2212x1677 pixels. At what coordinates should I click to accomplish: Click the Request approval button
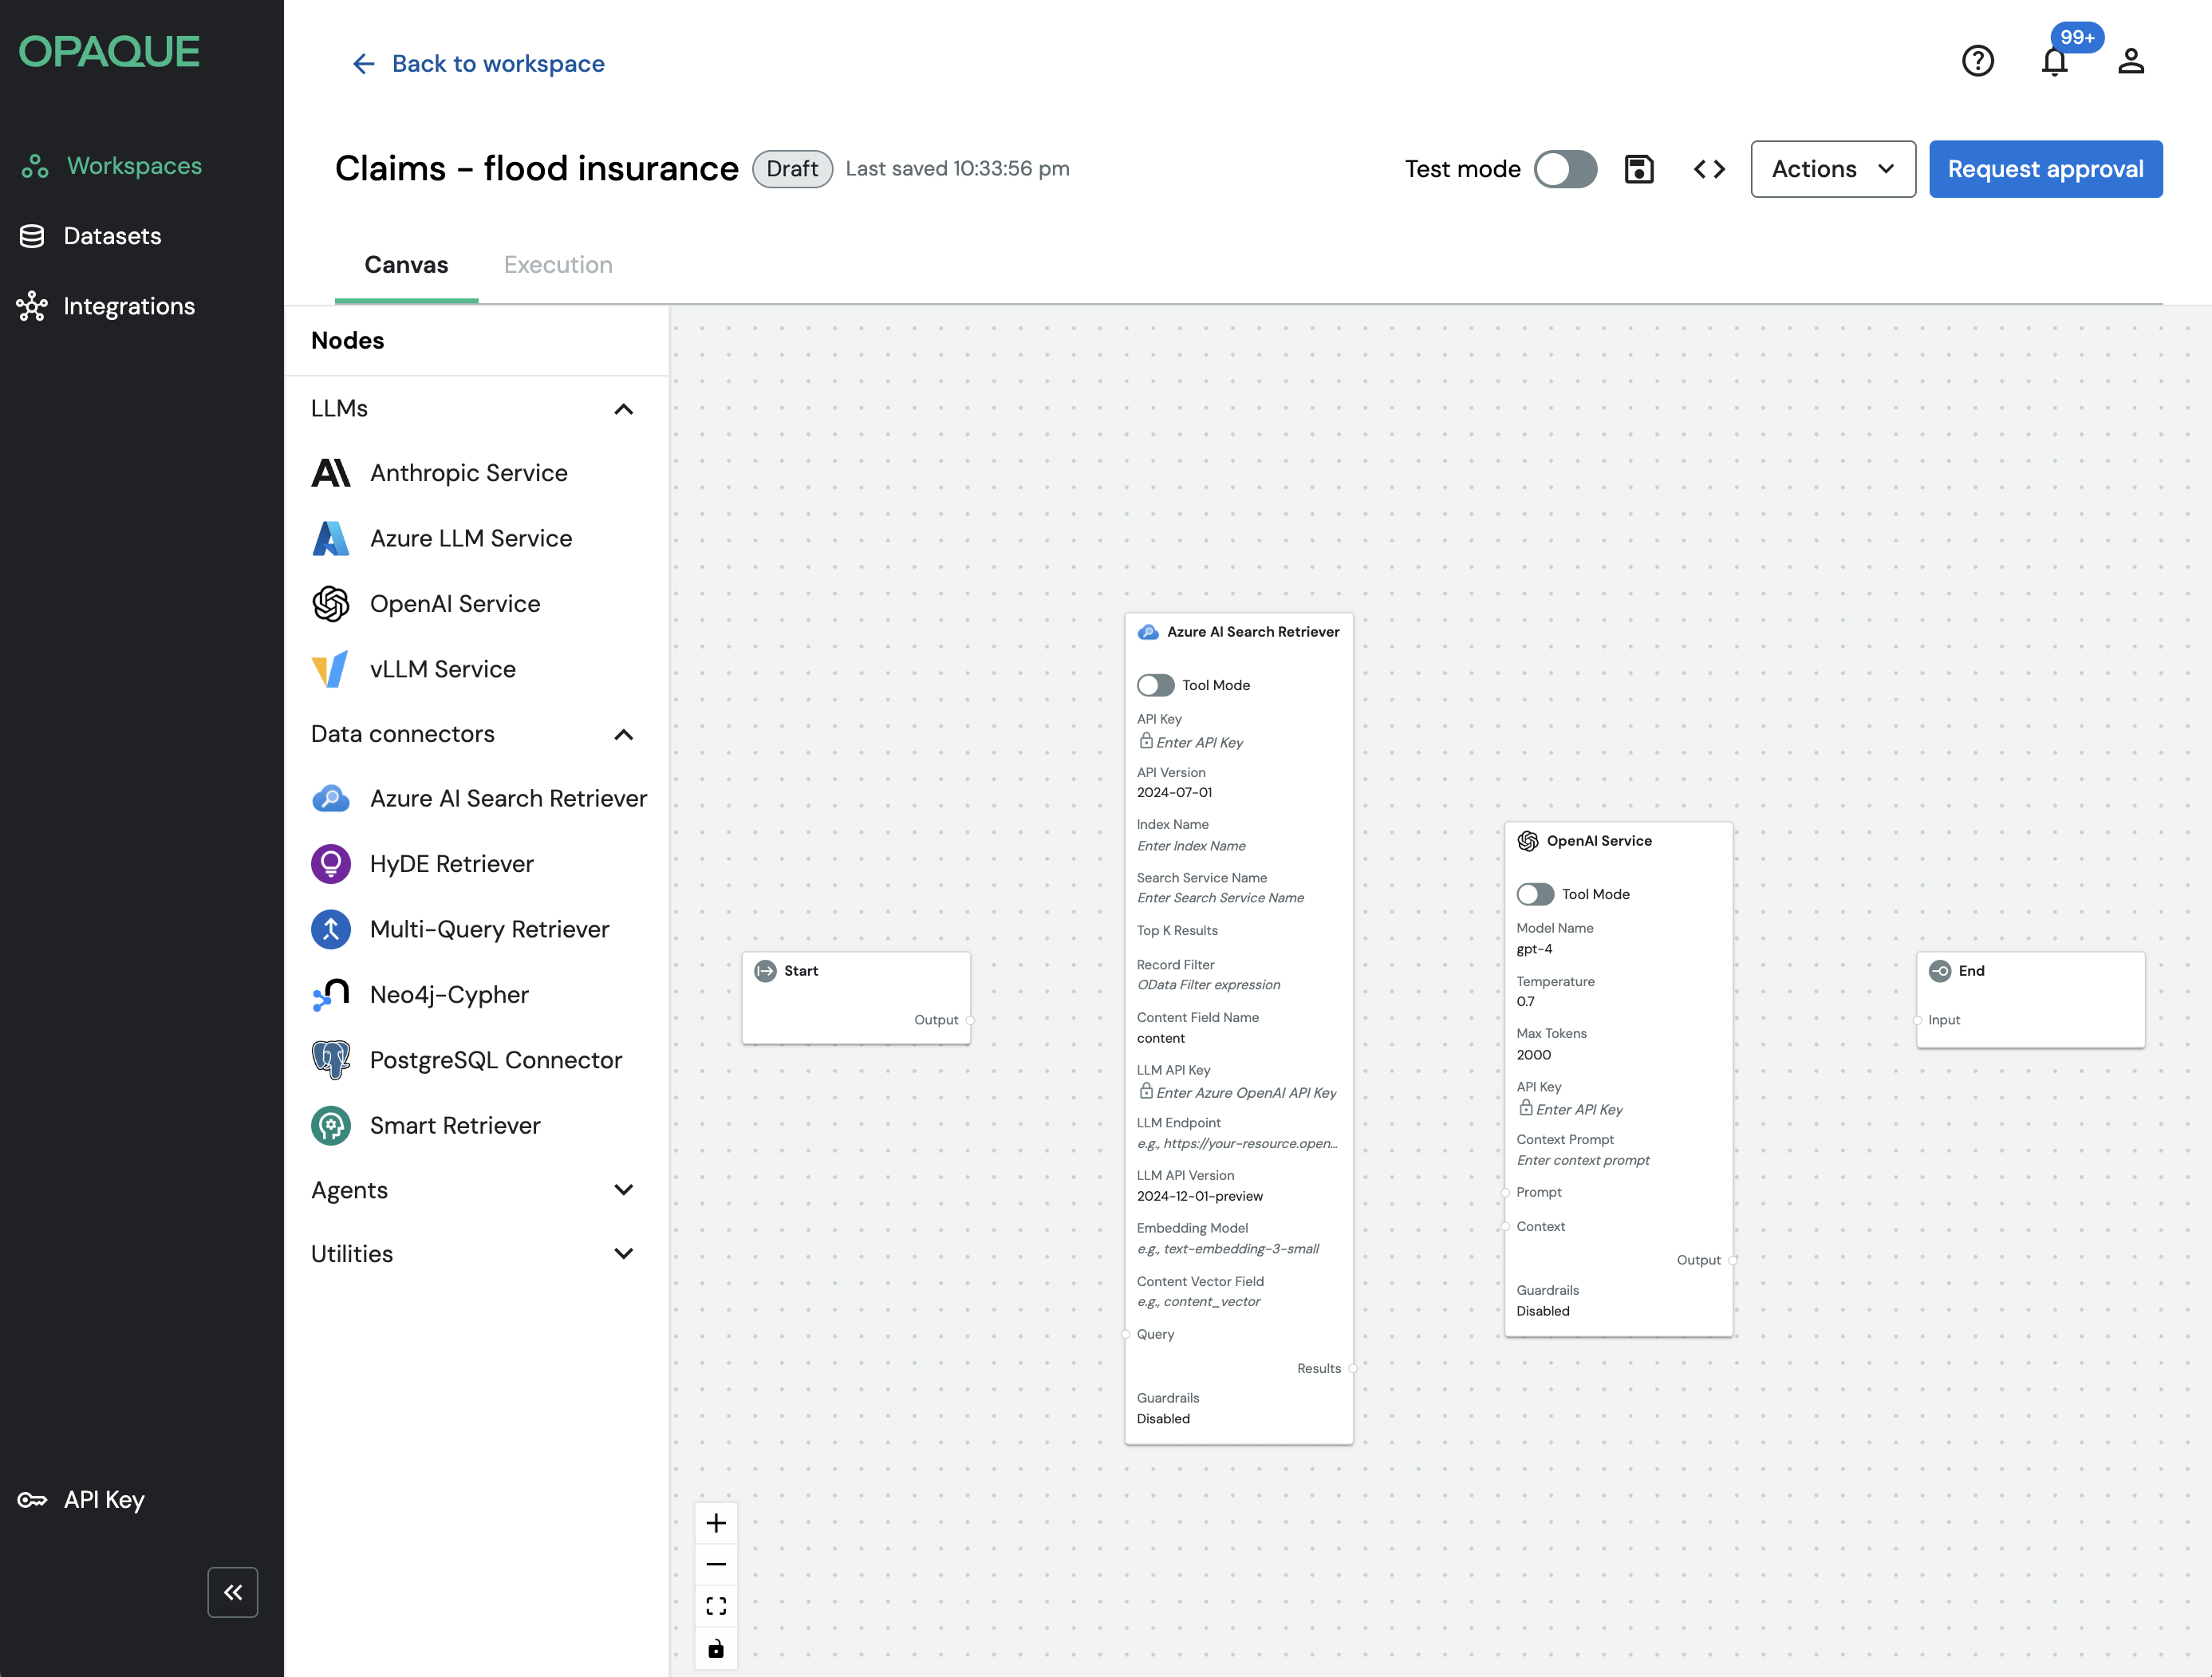pos(2045,169)
